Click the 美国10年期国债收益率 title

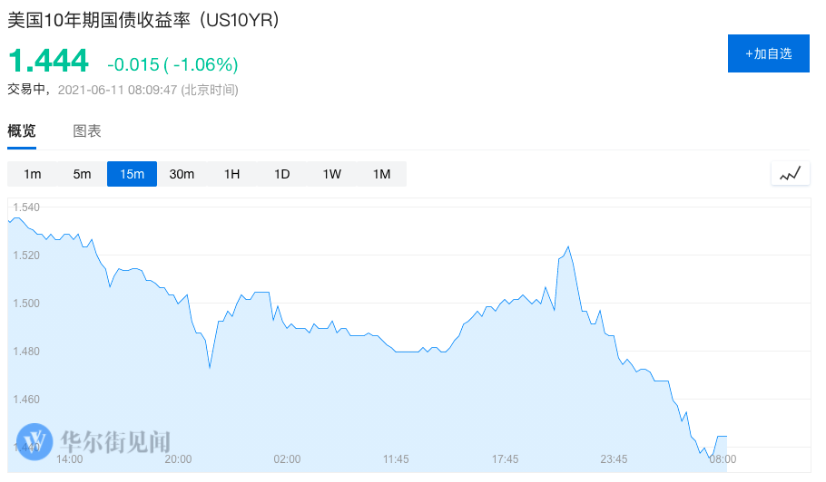(143, 20)
